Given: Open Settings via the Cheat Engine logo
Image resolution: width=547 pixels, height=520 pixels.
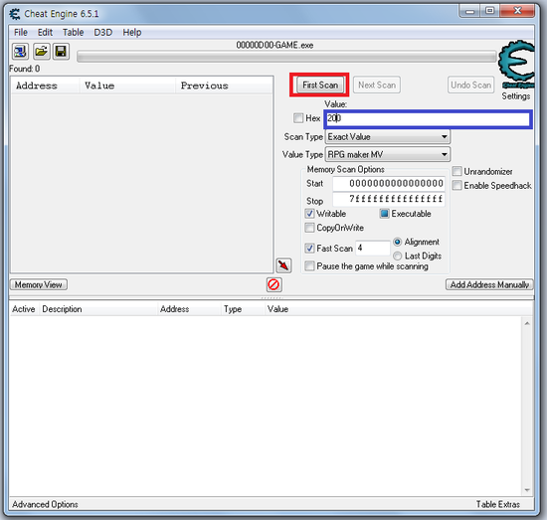Looking at the screenshot, I should 516,65.
